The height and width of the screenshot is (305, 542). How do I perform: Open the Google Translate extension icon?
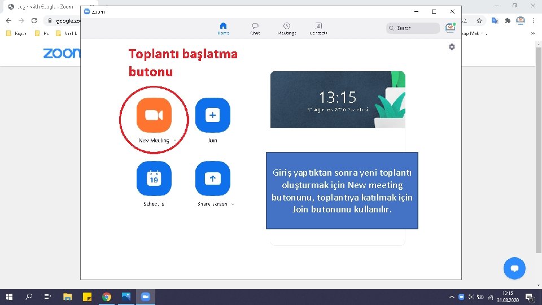pyautogui.click(x=495, y=21)
